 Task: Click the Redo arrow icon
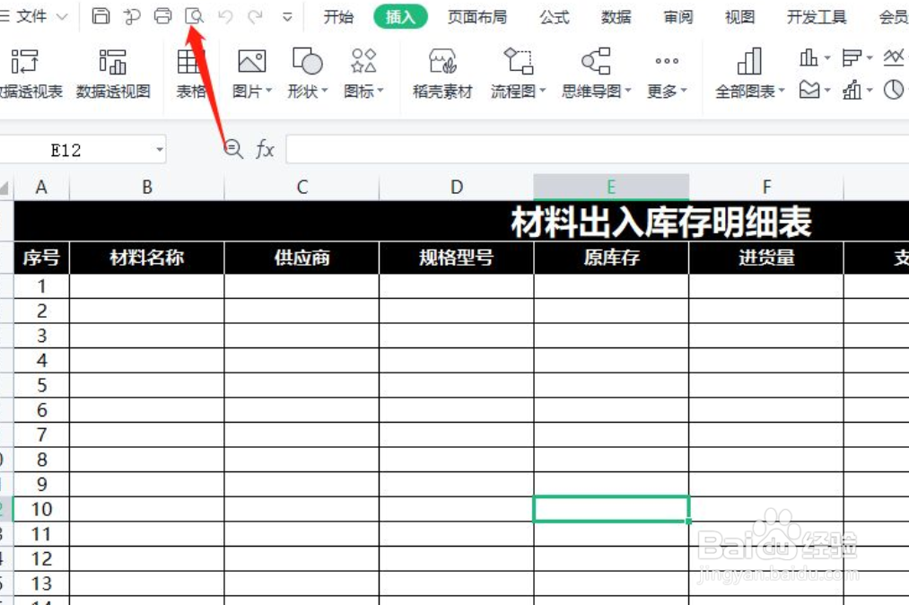255,15
